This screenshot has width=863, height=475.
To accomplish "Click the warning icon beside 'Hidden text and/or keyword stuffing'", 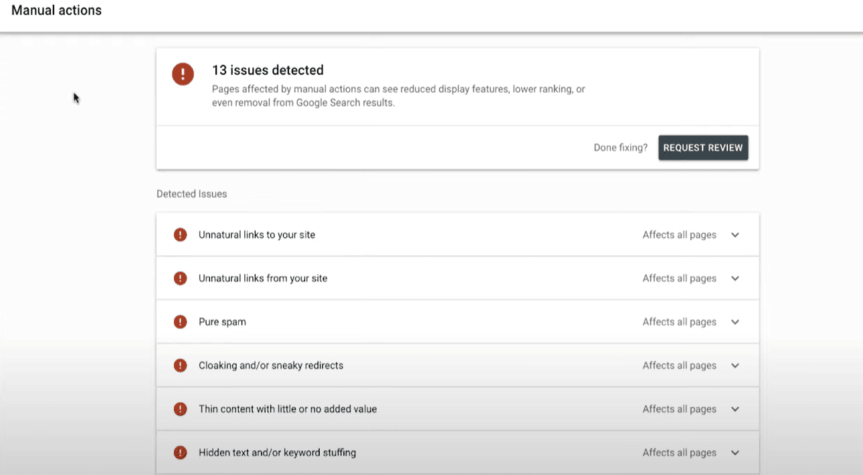I will click(x=180, y=452).
